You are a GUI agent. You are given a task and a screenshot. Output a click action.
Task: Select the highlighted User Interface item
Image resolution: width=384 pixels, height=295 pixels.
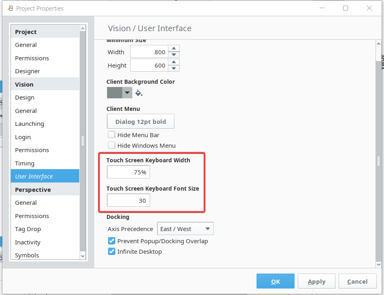[45, 176]
